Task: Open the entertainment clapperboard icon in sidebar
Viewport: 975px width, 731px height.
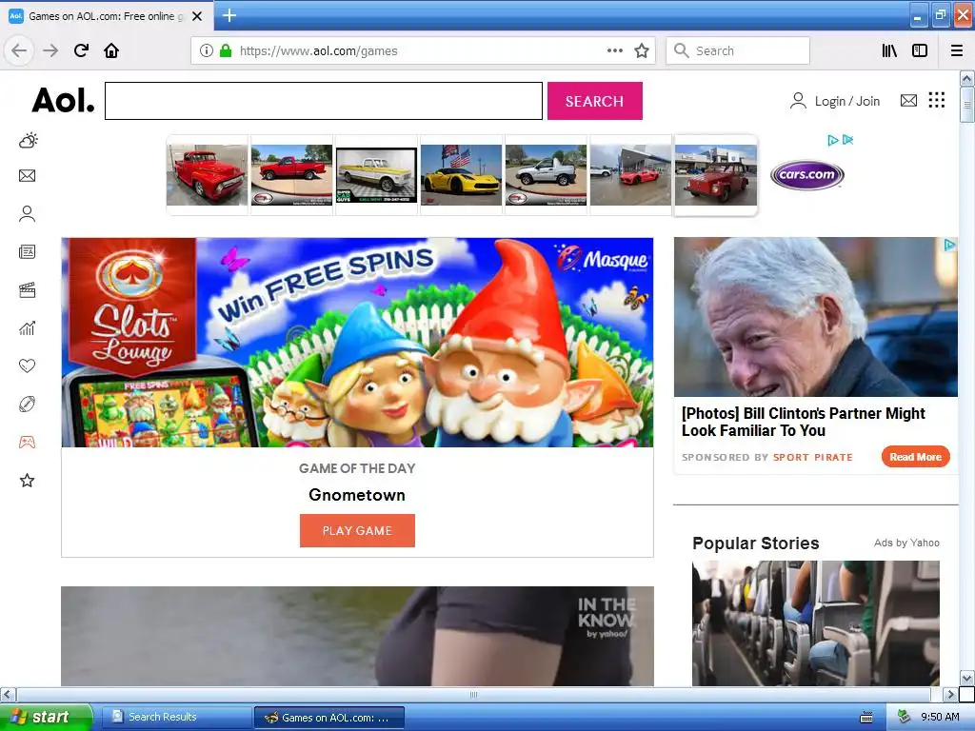Action: pos(28,289)
